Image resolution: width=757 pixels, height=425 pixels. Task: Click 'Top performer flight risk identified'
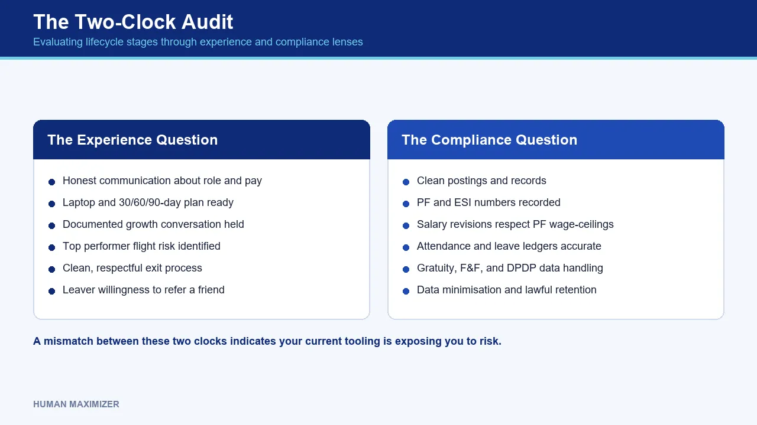[x=141, y=246]
